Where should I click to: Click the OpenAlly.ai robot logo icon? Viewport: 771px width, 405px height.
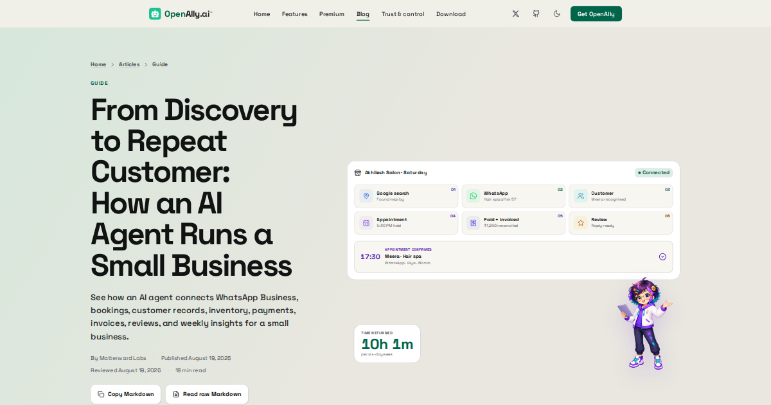click(x=155, y=14)
